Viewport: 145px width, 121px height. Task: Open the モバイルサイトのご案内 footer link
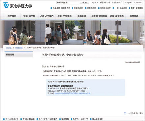pyautogui.click(x=48, y=119)
